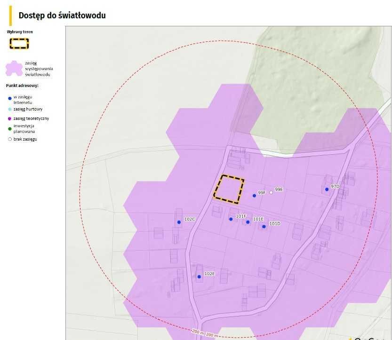
Task: Click the green 'inwestycja planowana' legend dot
Action: tap(10, 129)
